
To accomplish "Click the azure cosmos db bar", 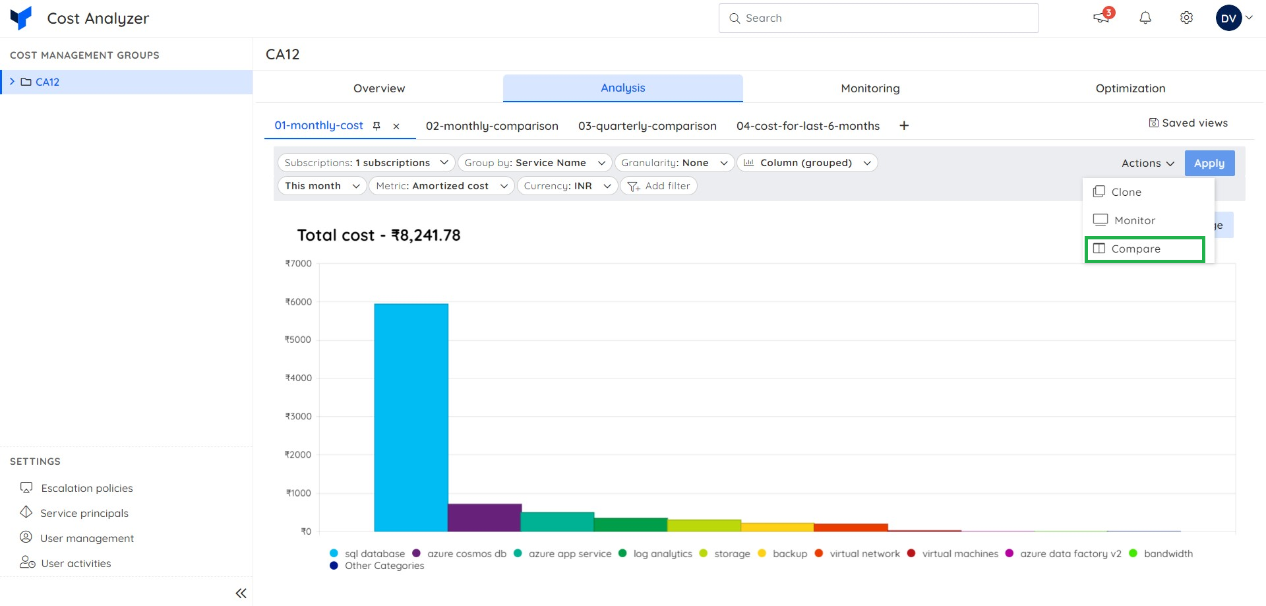I will tap(485, 518).
